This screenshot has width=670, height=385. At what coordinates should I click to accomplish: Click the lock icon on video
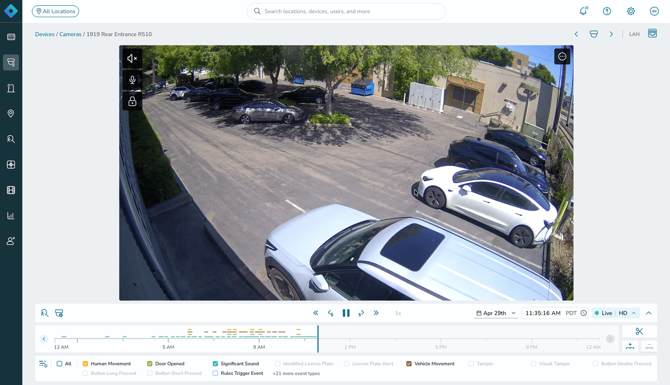tap(132, 101)
